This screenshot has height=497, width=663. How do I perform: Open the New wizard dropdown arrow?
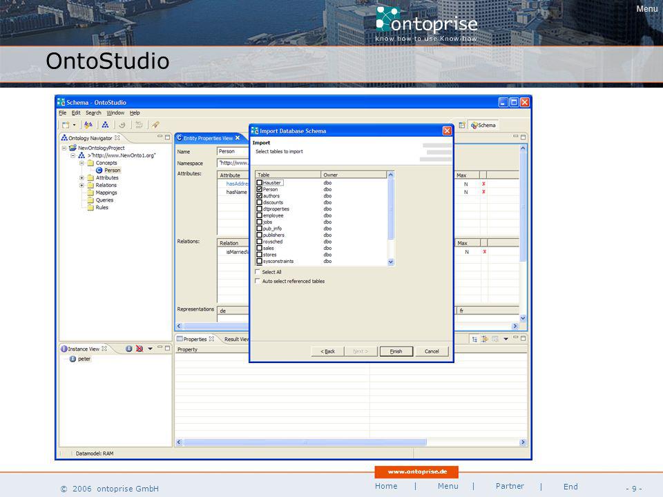(x=75, y=125)
